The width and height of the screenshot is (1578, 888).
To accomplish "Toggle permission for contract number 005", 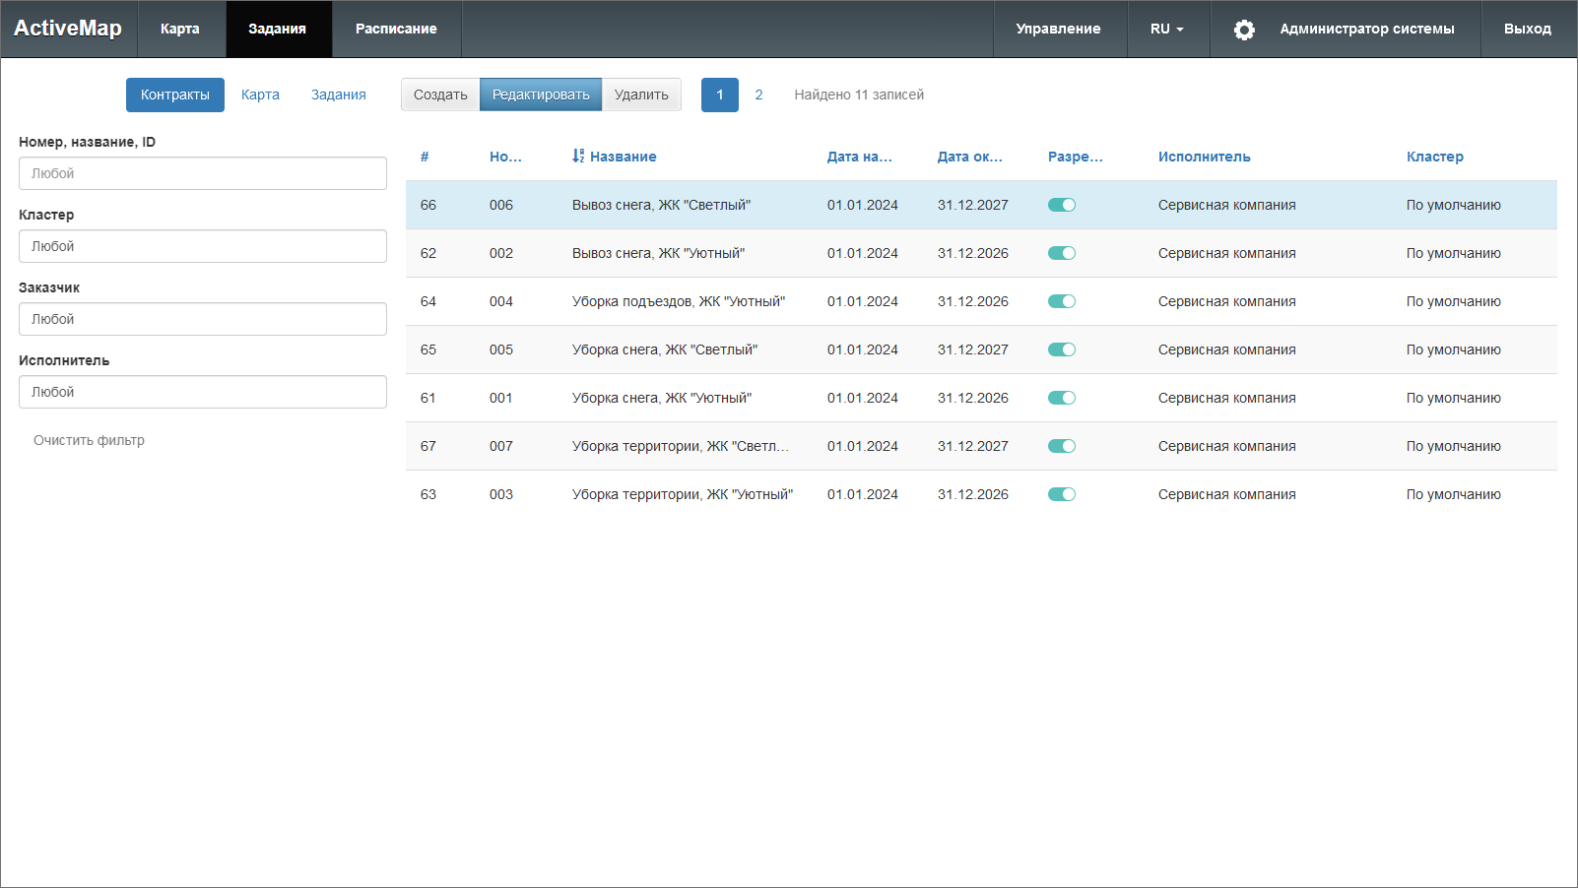I will 1061,349.
